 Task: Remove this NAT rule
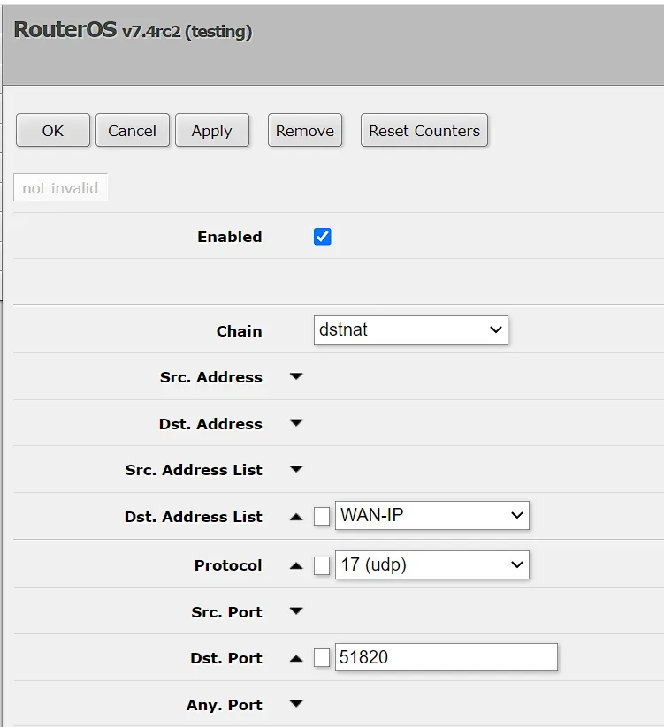[304, 131]
